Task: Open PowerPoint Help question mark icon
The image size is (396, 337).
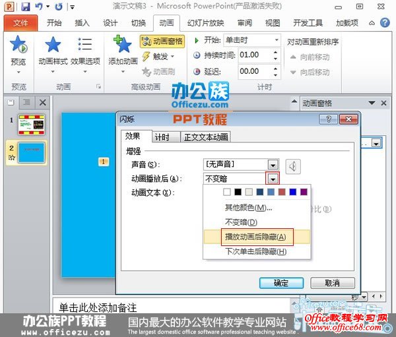Action: (385, 22)
